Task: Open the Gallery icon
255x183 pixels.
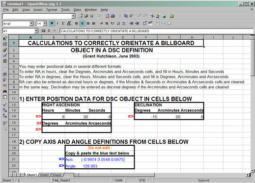Action: tap(171, 16)
